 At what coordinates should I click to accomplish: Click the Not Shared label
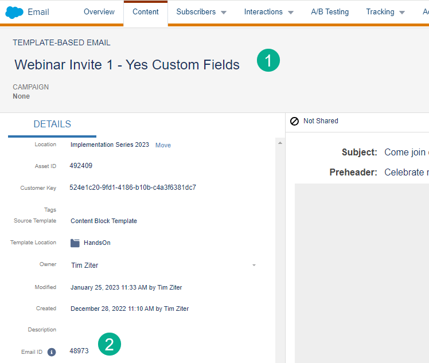tap(321, 121)
